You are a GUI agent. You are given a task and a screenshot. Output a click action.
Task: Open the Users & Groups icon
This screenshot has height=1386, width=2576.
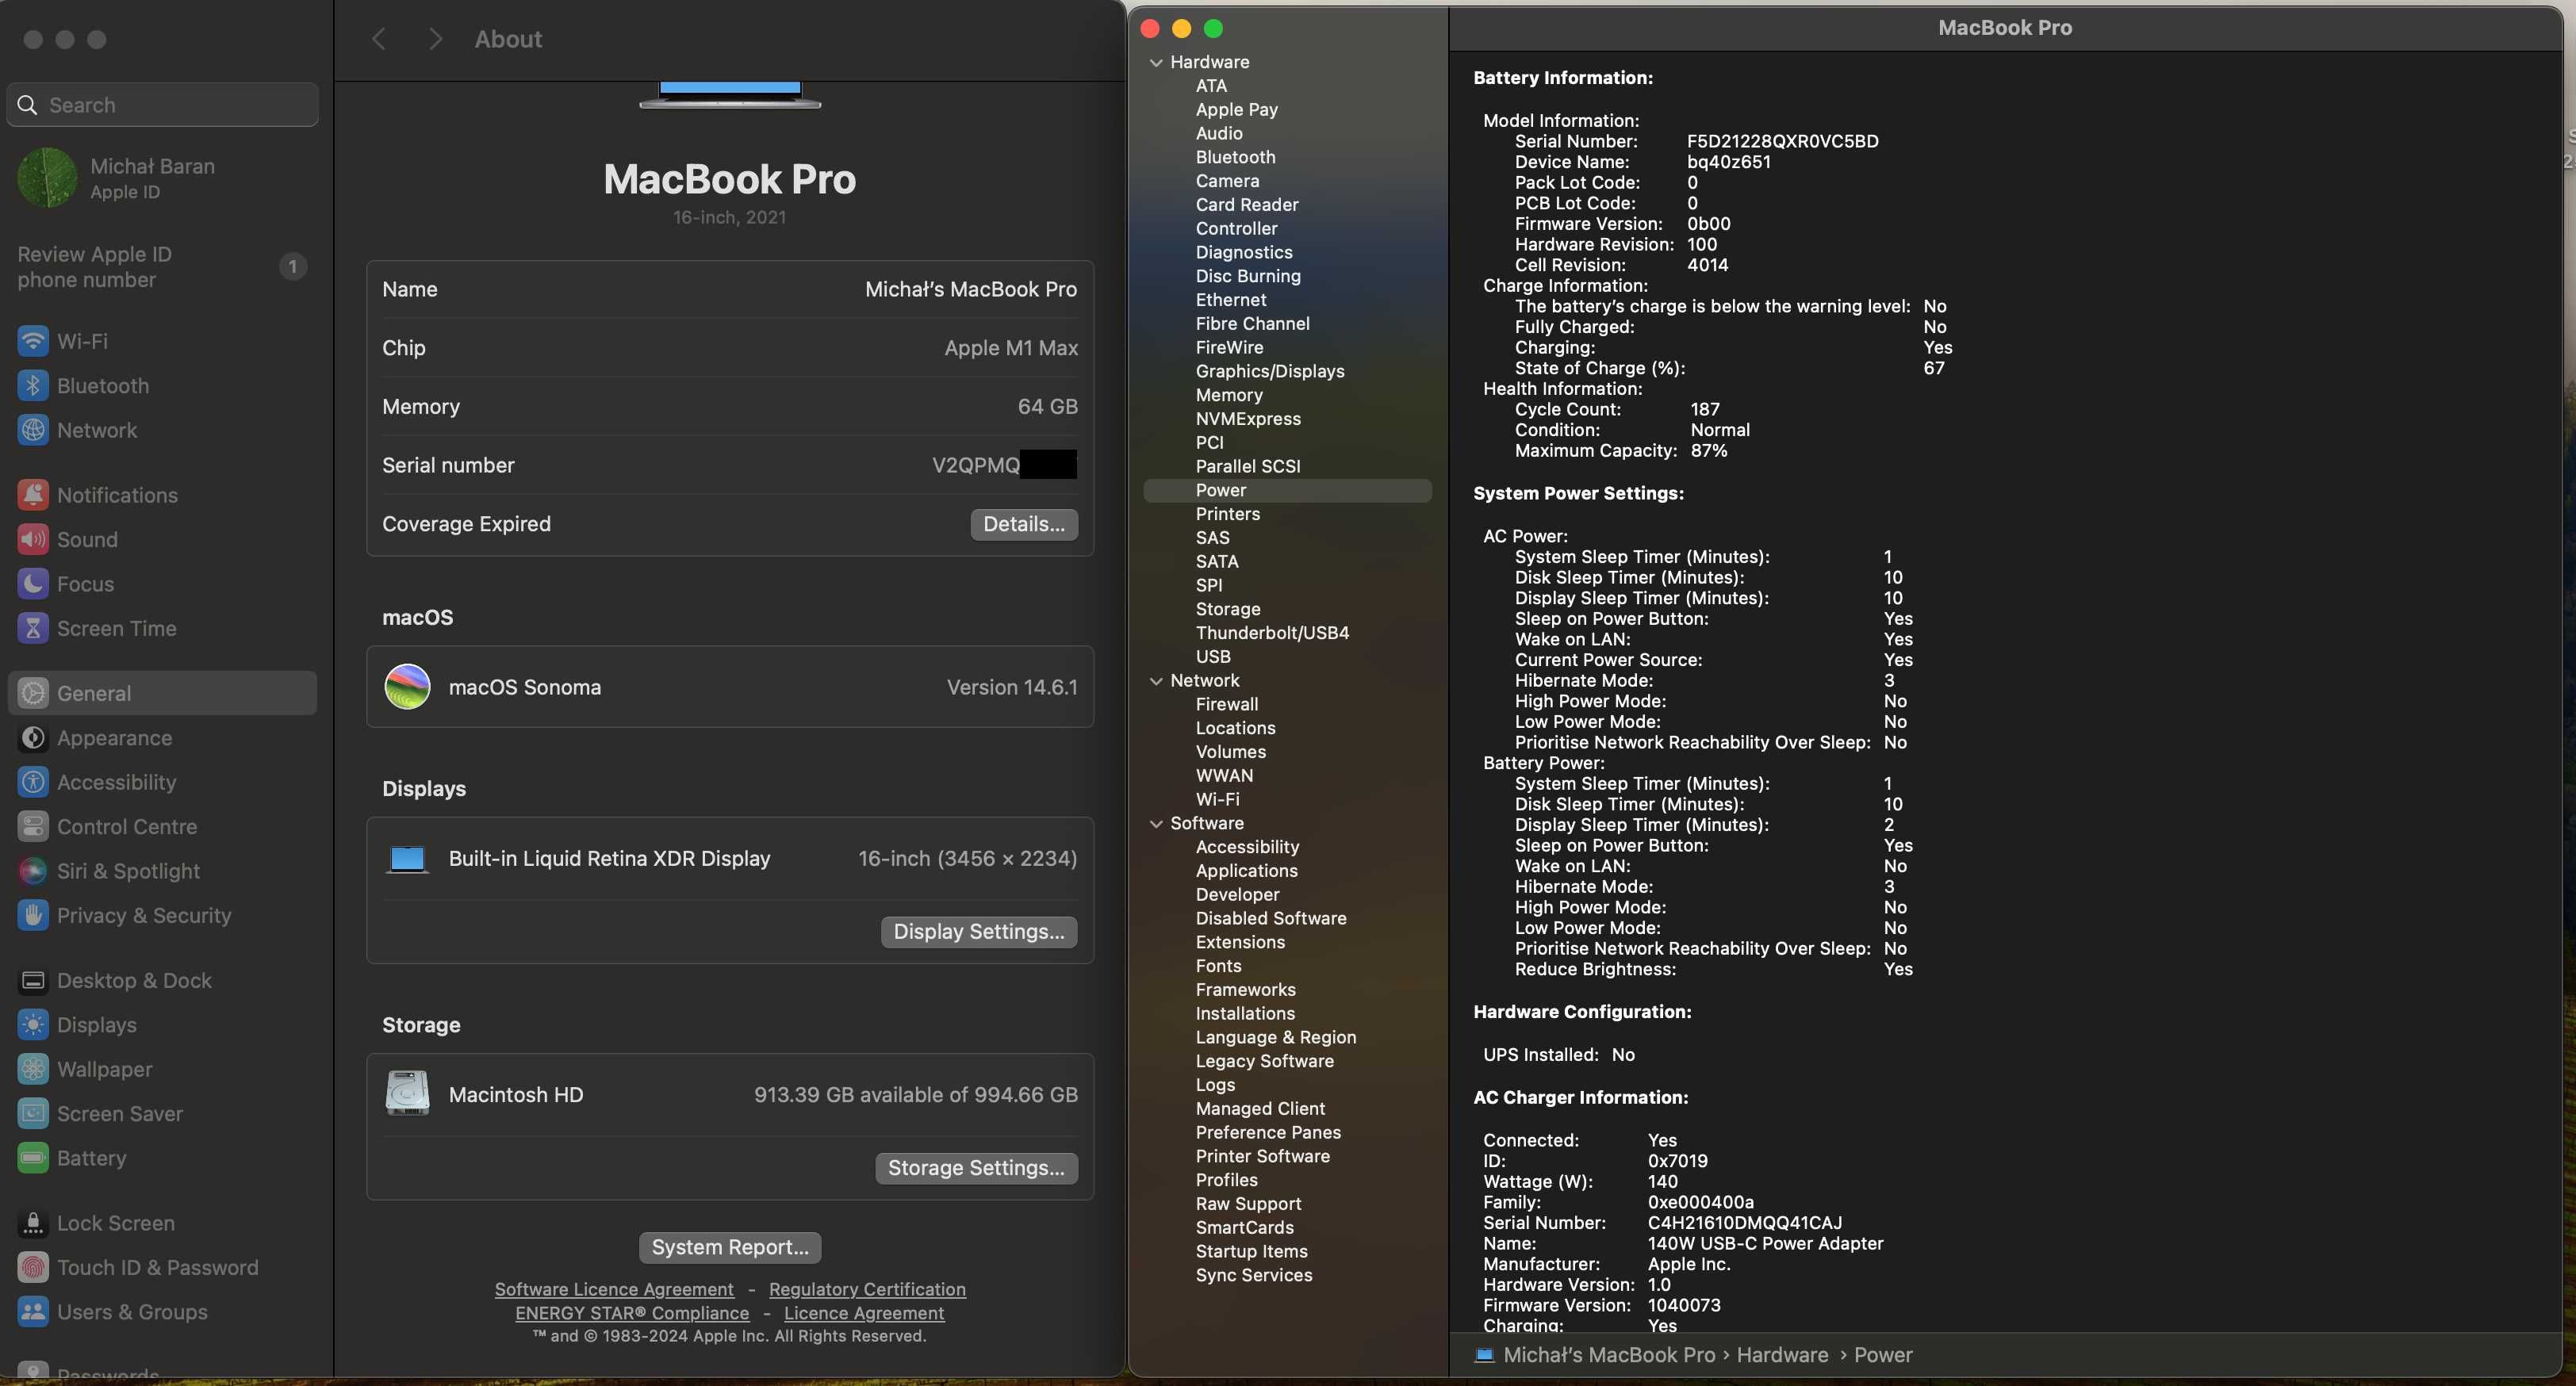point(33,1312)
